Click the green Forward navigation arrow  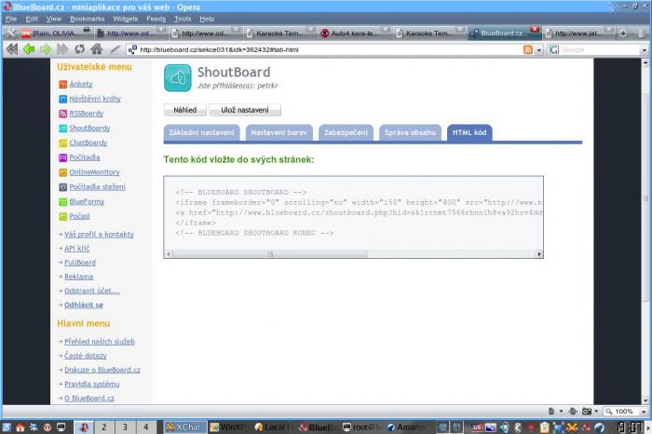pyautogui.click(x=46, y=49)
